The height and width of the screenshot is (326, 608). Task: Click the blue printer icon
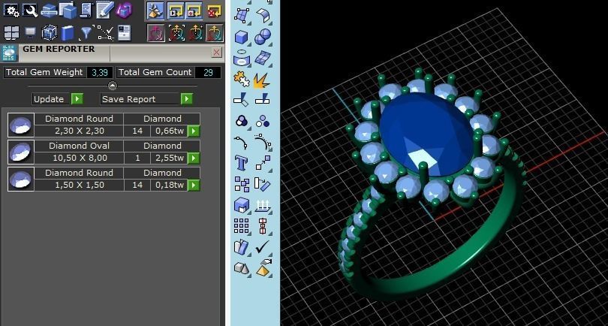50,11
